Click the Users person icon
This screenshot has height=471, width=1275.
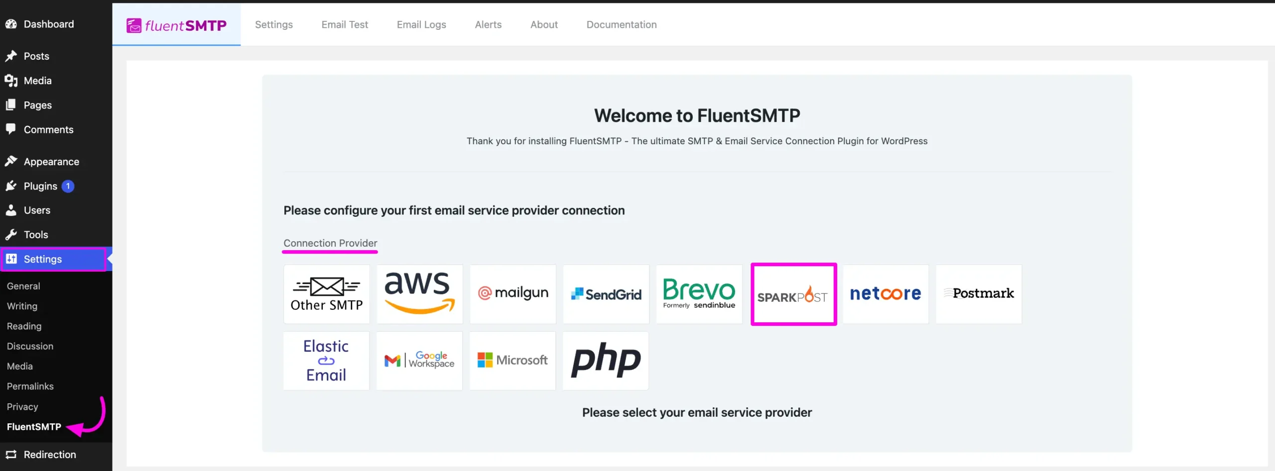[x=11, y=210]
